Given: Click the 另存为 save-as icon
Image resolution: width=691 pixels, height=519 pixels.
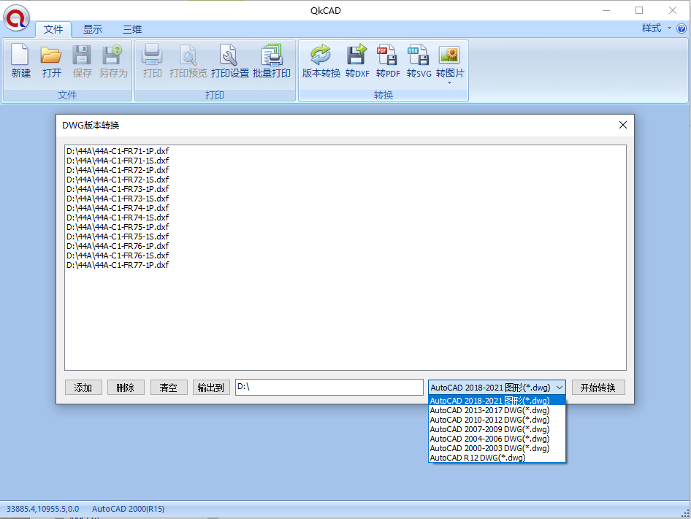Looking at the screenshot, I should point(112,61).
